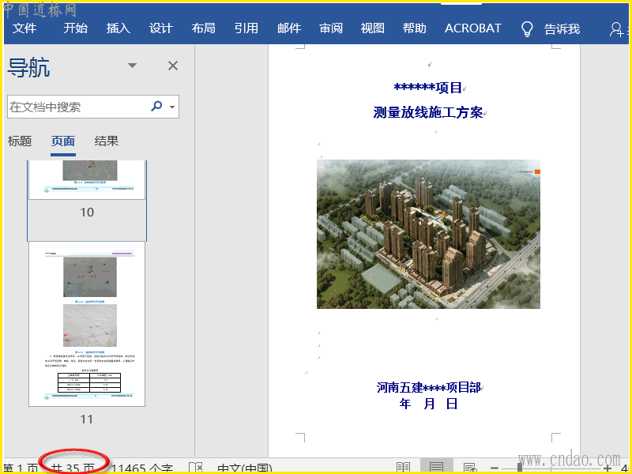Close the navigation pane

pos(173,66)
